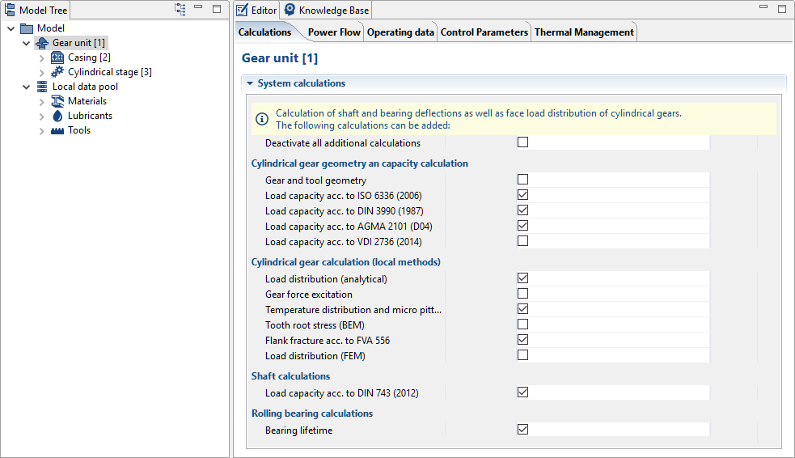This screenshot has width=795, height=458.
Task: Uncheck Load capacity acc. to ISO 6336
Action: pos(522,195)
